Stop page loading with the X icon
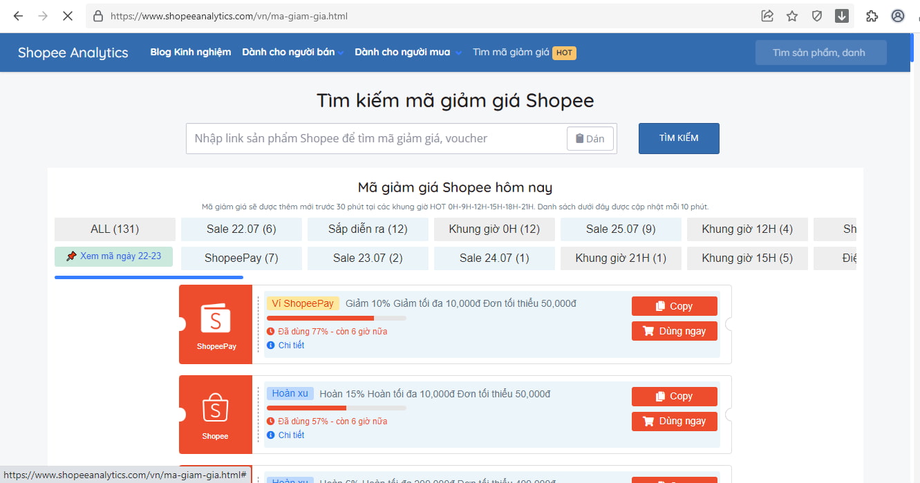 67,16
